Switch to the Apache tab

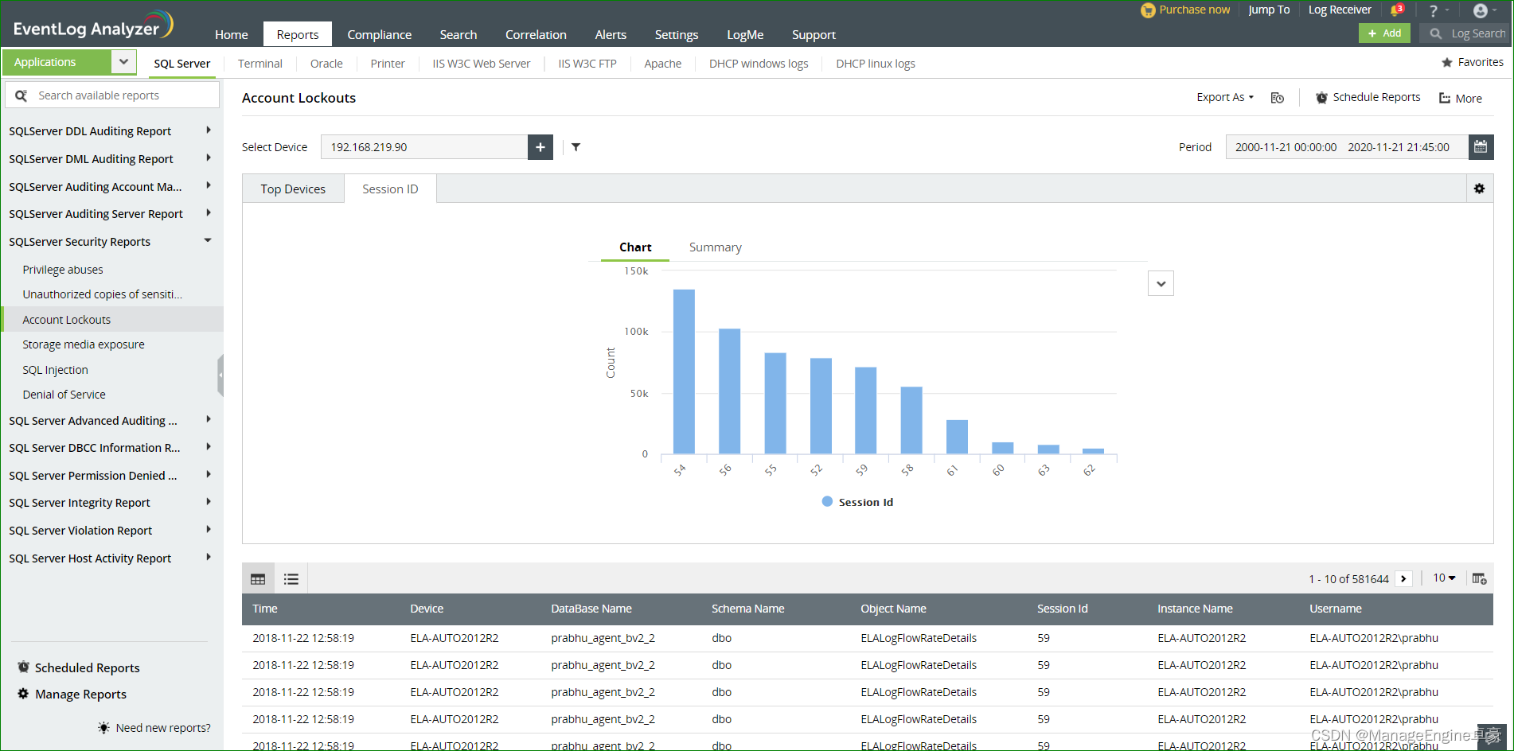pos(662,64)
